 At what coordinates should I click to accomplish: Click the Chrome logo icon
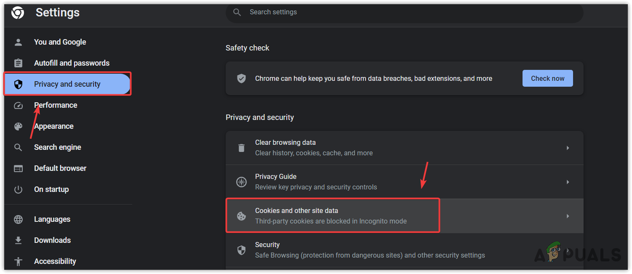(x=18, y=13)
